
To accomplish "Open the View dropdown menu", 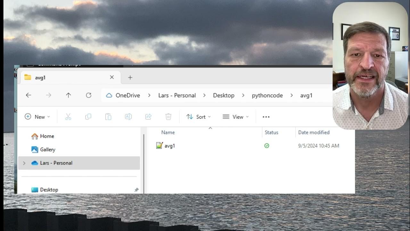I will click(236, 117).
